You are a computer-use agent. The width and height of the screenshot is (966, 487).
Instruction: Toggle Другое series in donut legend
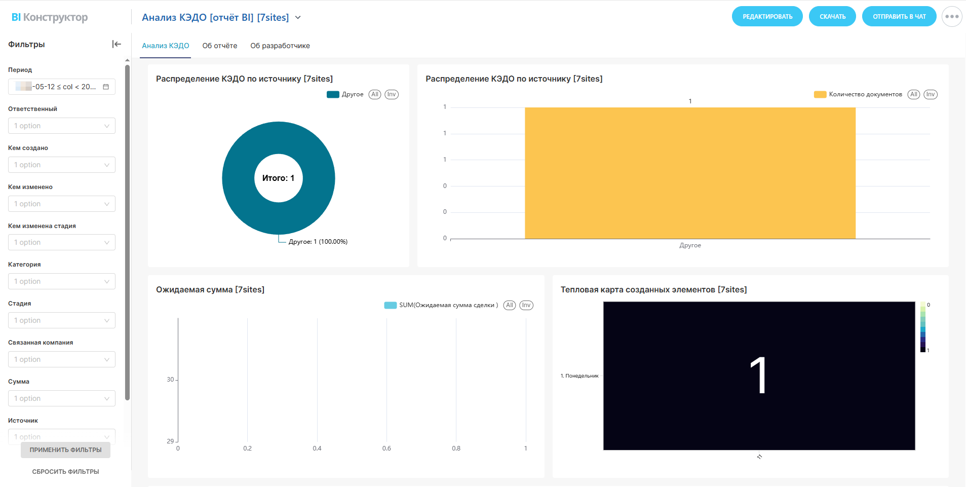click(x=345, y=94)
